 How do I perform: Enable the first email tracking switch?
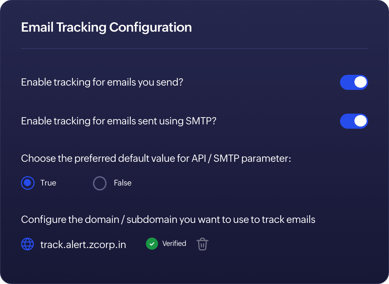[x=354, y=82]
